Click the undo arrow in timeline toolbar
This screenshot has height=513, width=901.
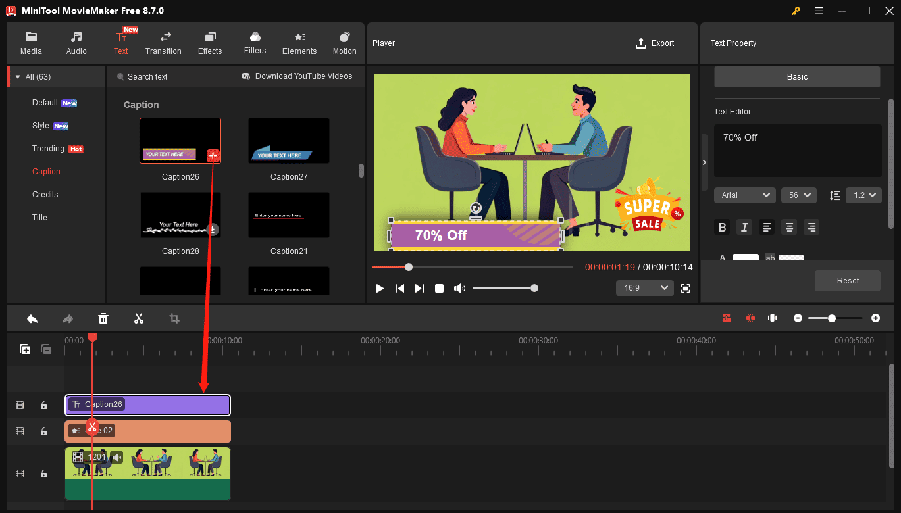(32, 319)
